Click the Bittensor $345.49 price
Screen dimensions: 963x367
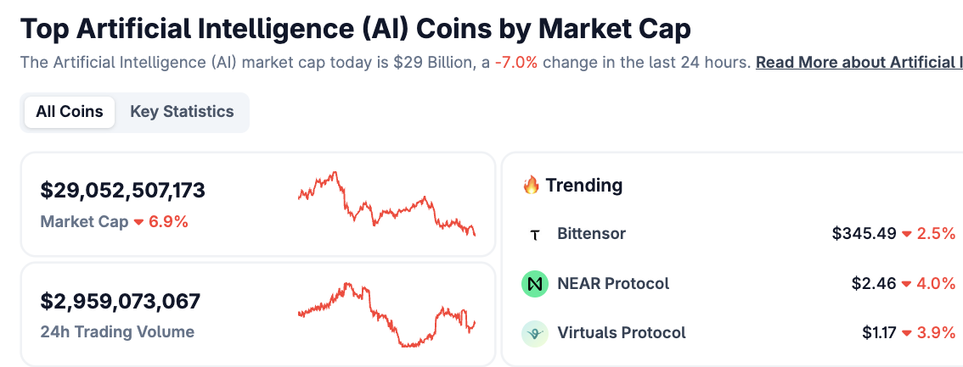(x=864, y=234)
